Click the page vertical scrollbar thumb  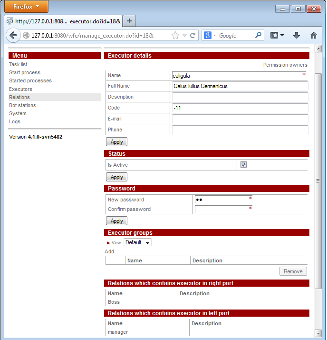pyautogui.click(x=318, y=181)
